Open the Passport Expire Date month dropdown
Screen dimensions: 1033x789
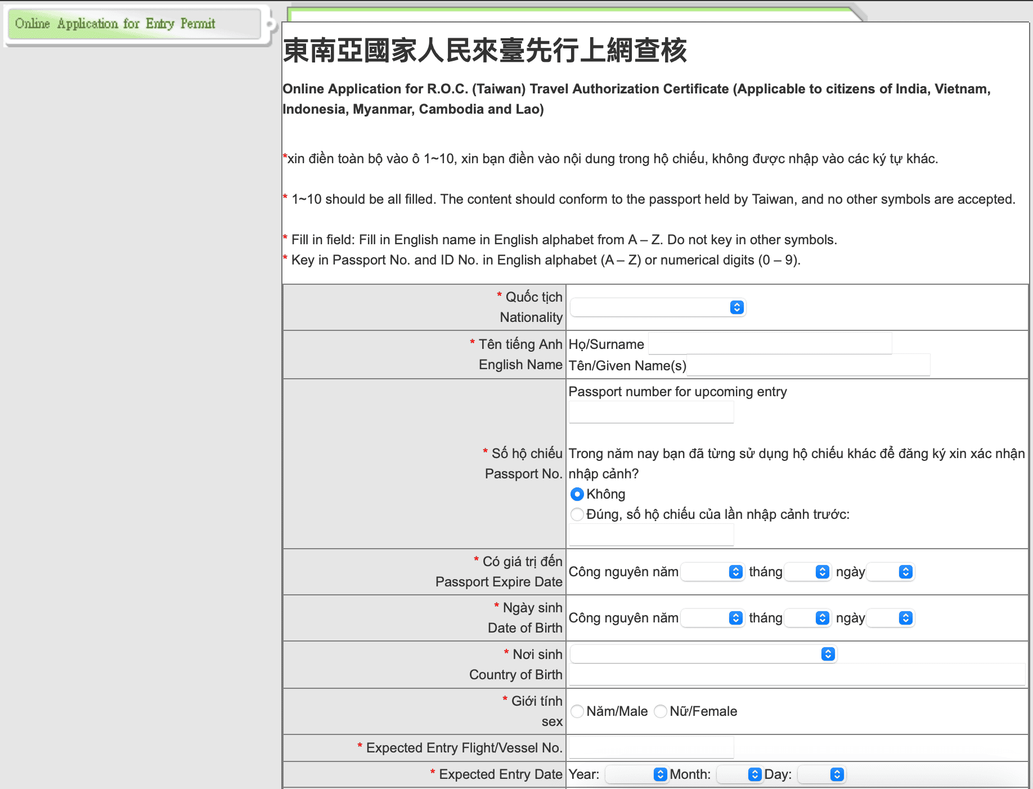click(807, 572)
